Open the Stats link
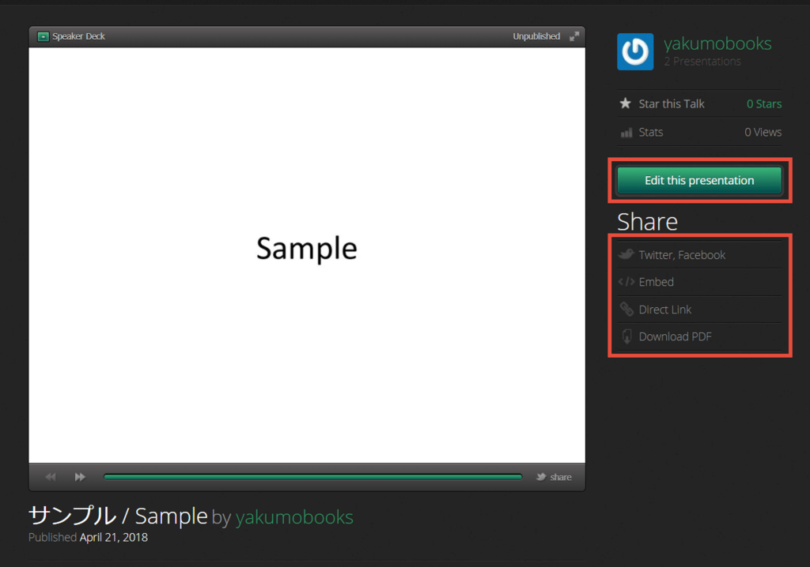This screenshot has width=810, height=567. 650,132
